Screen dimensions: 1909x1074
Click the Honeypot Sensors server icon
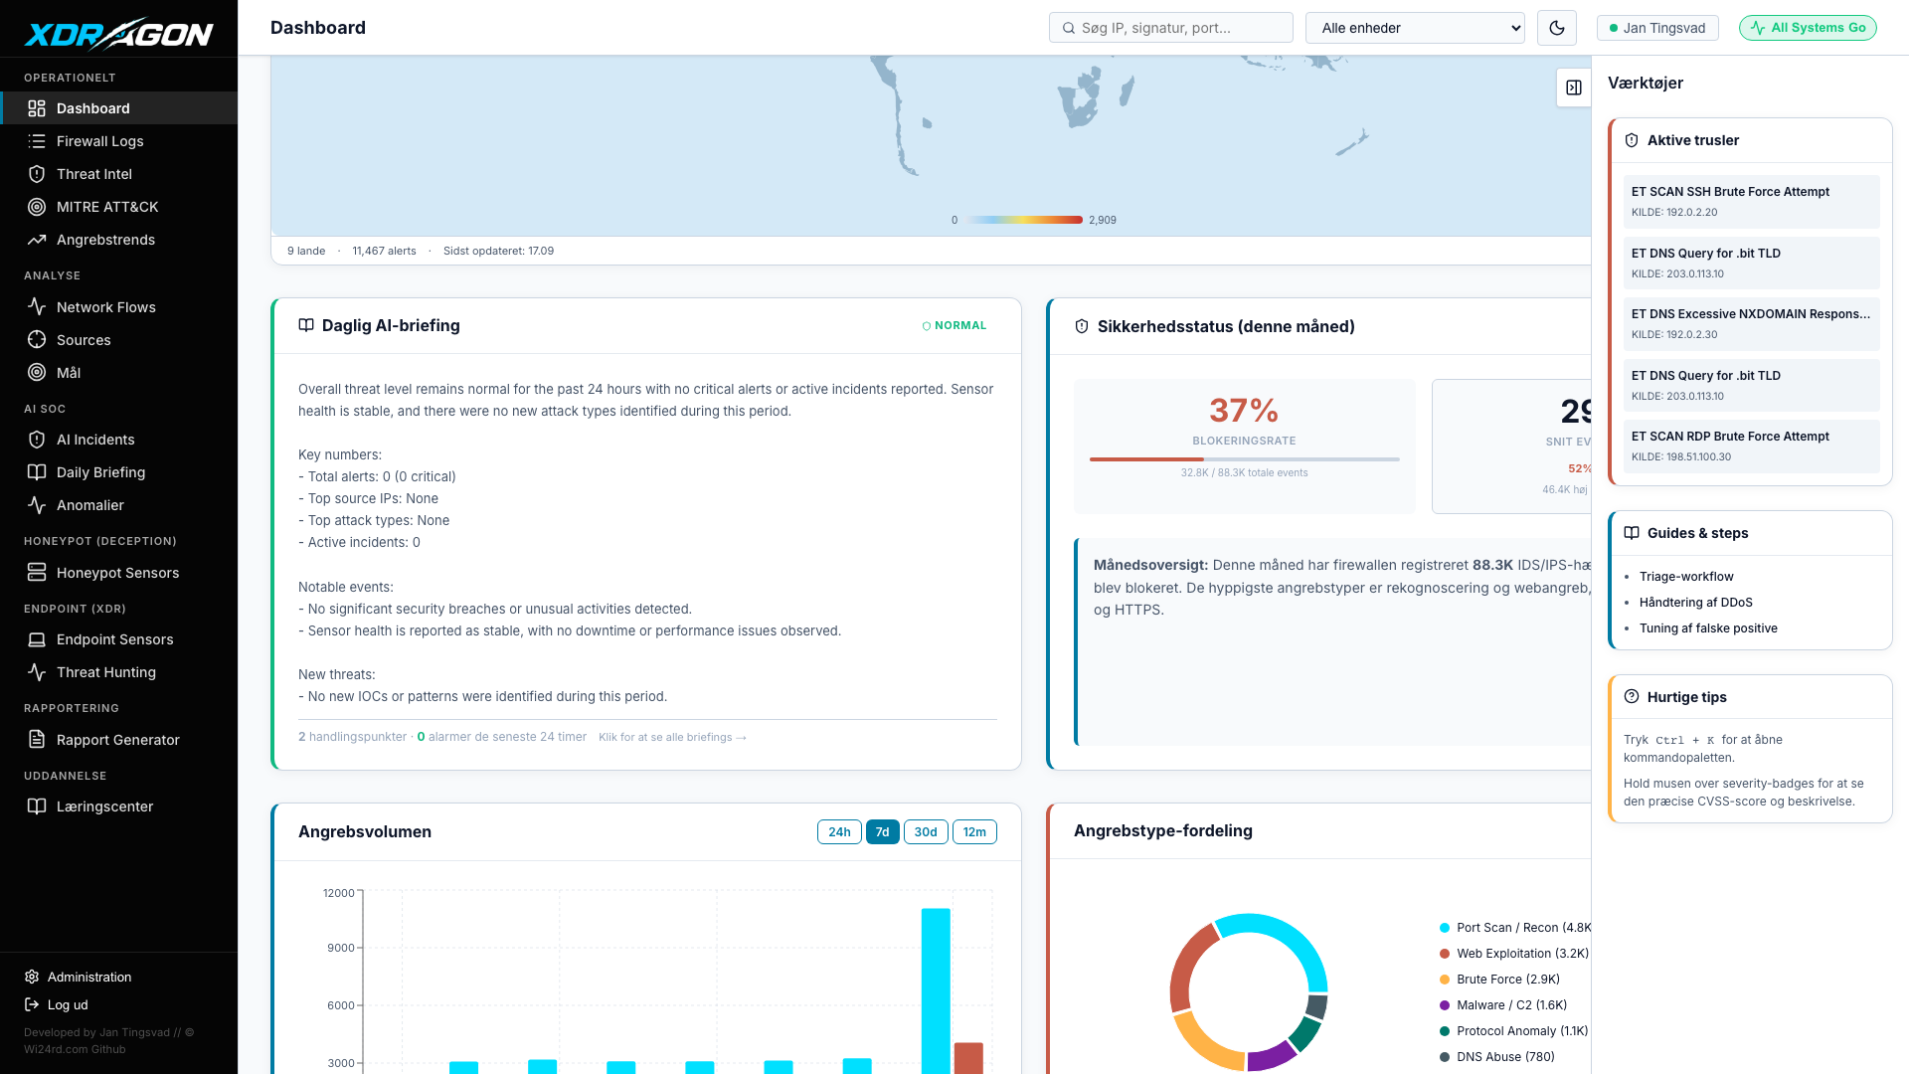point(37,573)
